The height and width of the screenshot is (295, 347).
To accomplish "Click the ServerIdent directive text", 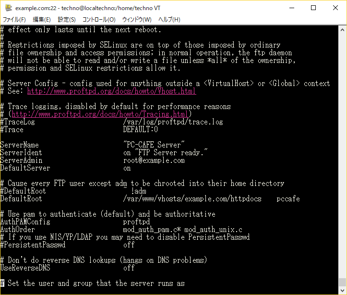I will pyautogui.click(x=21, y=153).
